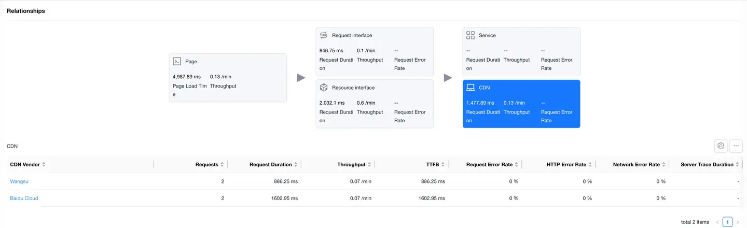Sort table by Request Duration column
The width and height of the screenshot is (747, 228).
(x=296, y=165)
